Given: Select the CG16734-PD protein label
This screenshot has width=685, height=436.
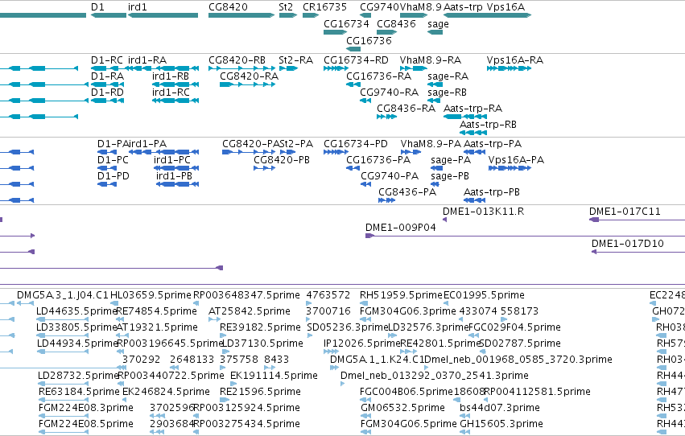Looking at the screenshot, I should [356, 143].
